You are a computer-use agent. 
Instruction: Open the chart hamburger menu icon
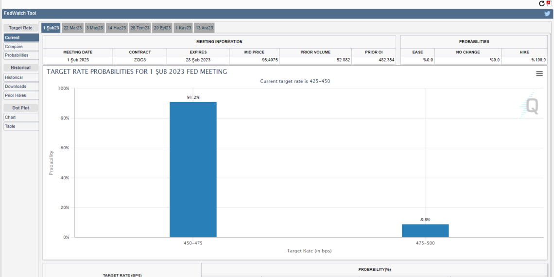coord(539,73)
